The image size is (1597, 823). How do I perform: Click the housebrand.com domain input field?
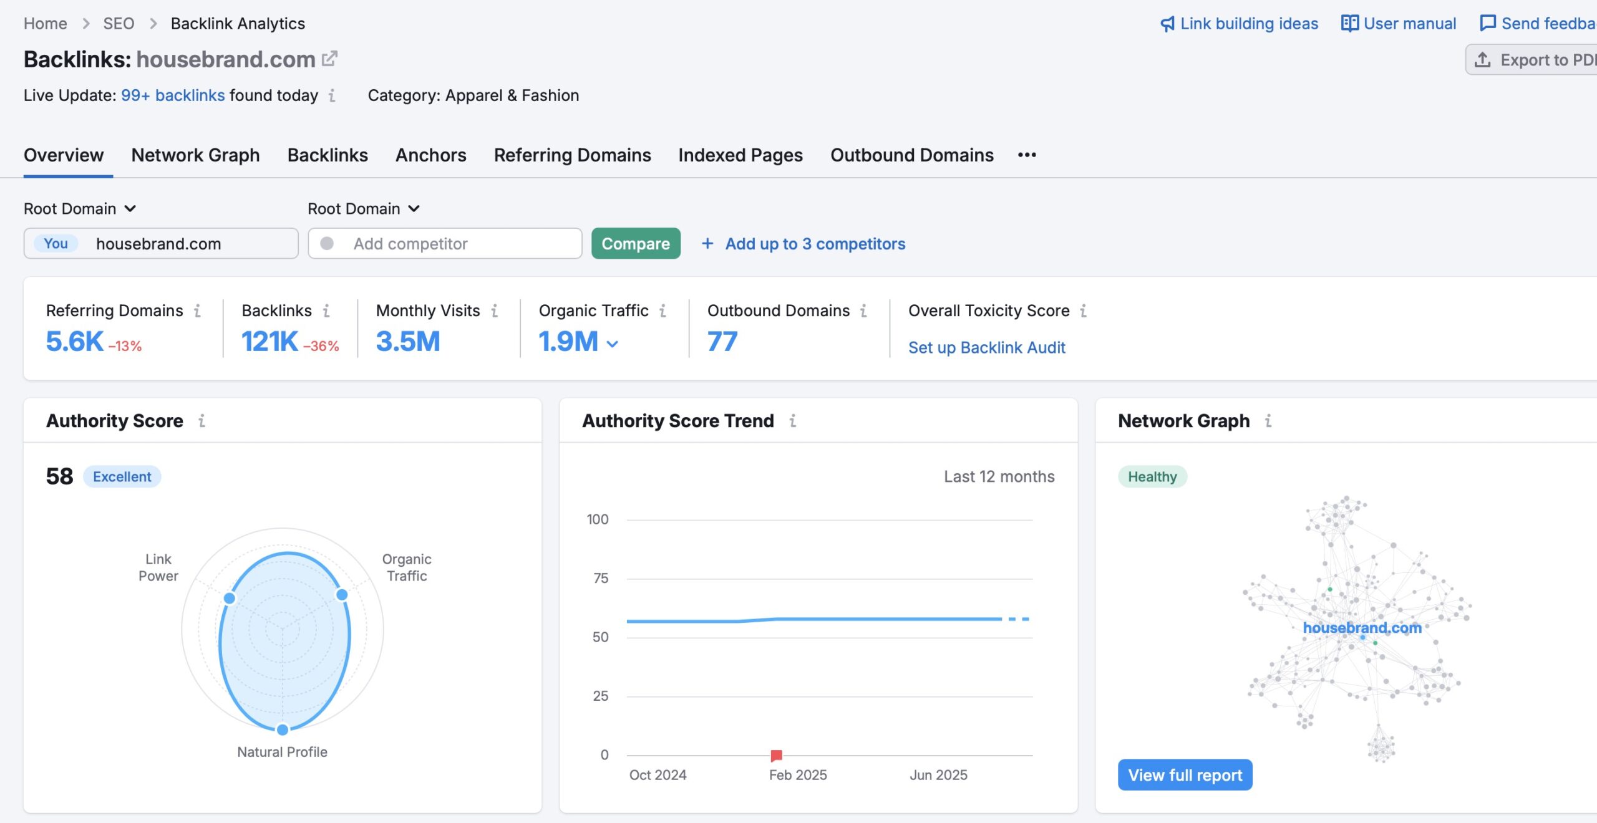(161, 243)
